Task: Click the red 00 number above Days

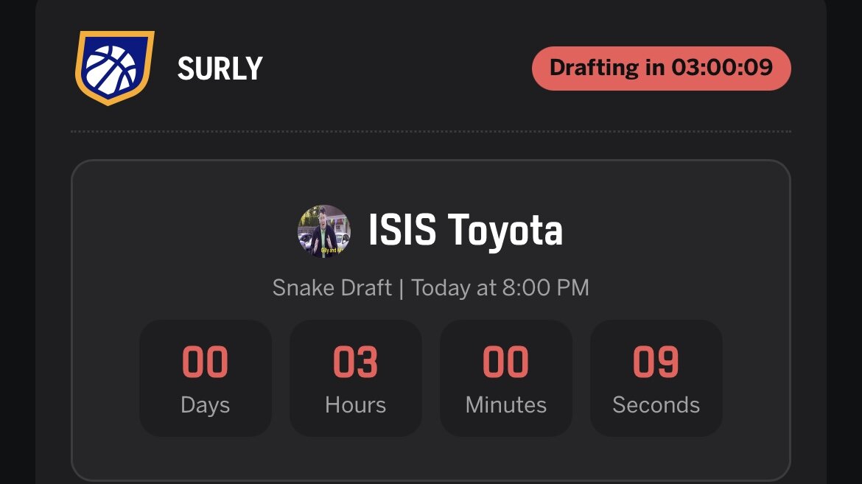Action: (205, 362)
